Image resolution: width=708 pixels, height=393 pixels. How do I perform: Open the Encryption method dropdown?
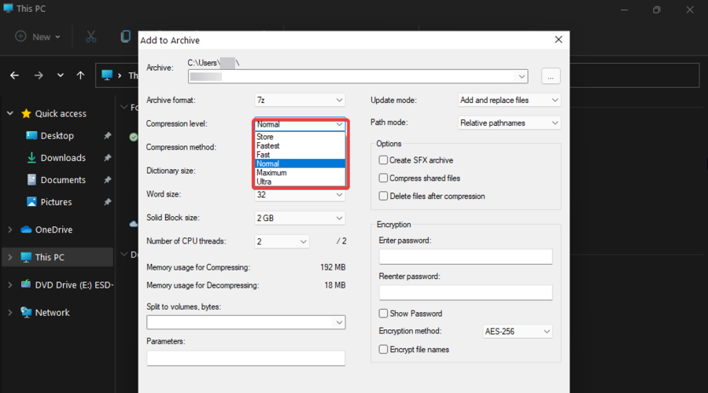point(518,332)
